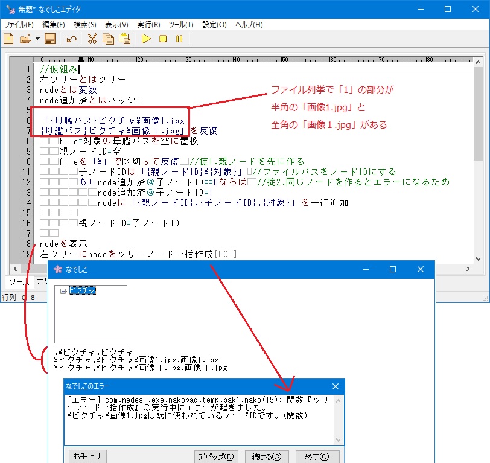Click the 続ける(C) button
Screen dimensions: 490x463
click(267, 456)
